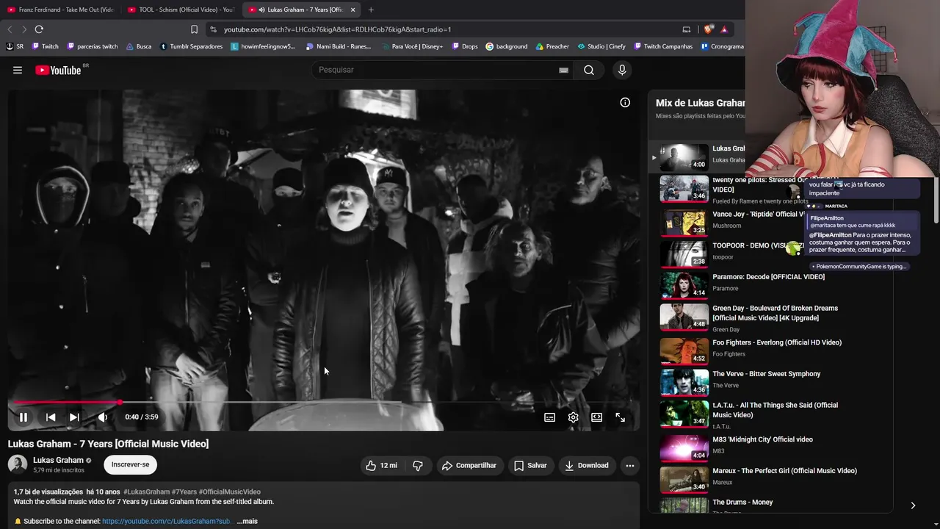Toggle subtitles on the video player
This screenshot has width=940, height=529.
tap(549, 417)
